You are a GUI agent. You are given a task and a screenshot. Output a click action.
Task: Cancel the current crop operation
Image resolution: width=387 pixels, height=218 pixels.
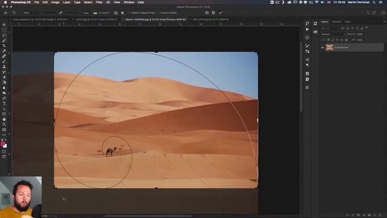click(213, 13)
